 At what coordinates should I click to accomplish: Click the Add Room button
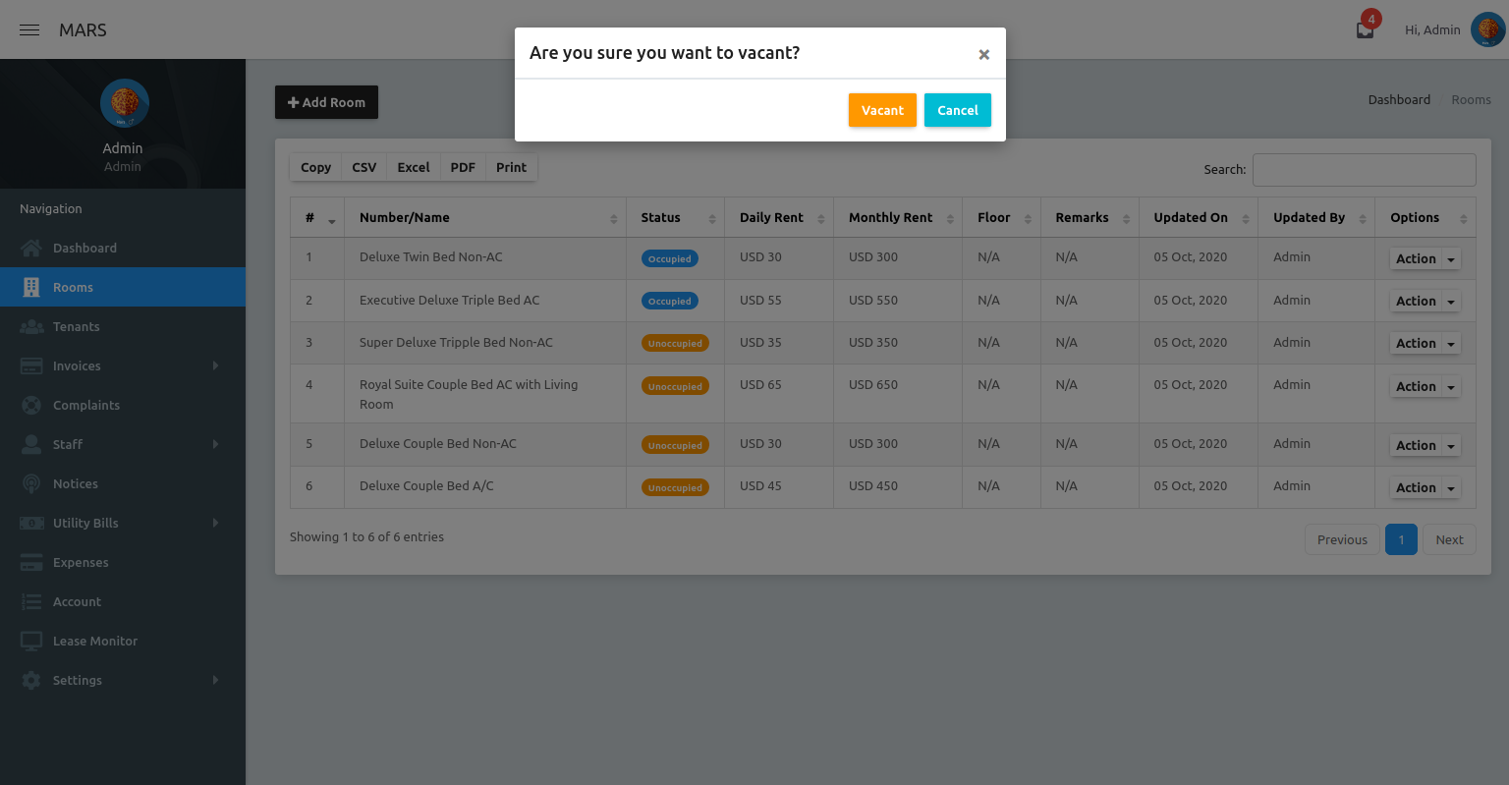click(x=326, y=102)
